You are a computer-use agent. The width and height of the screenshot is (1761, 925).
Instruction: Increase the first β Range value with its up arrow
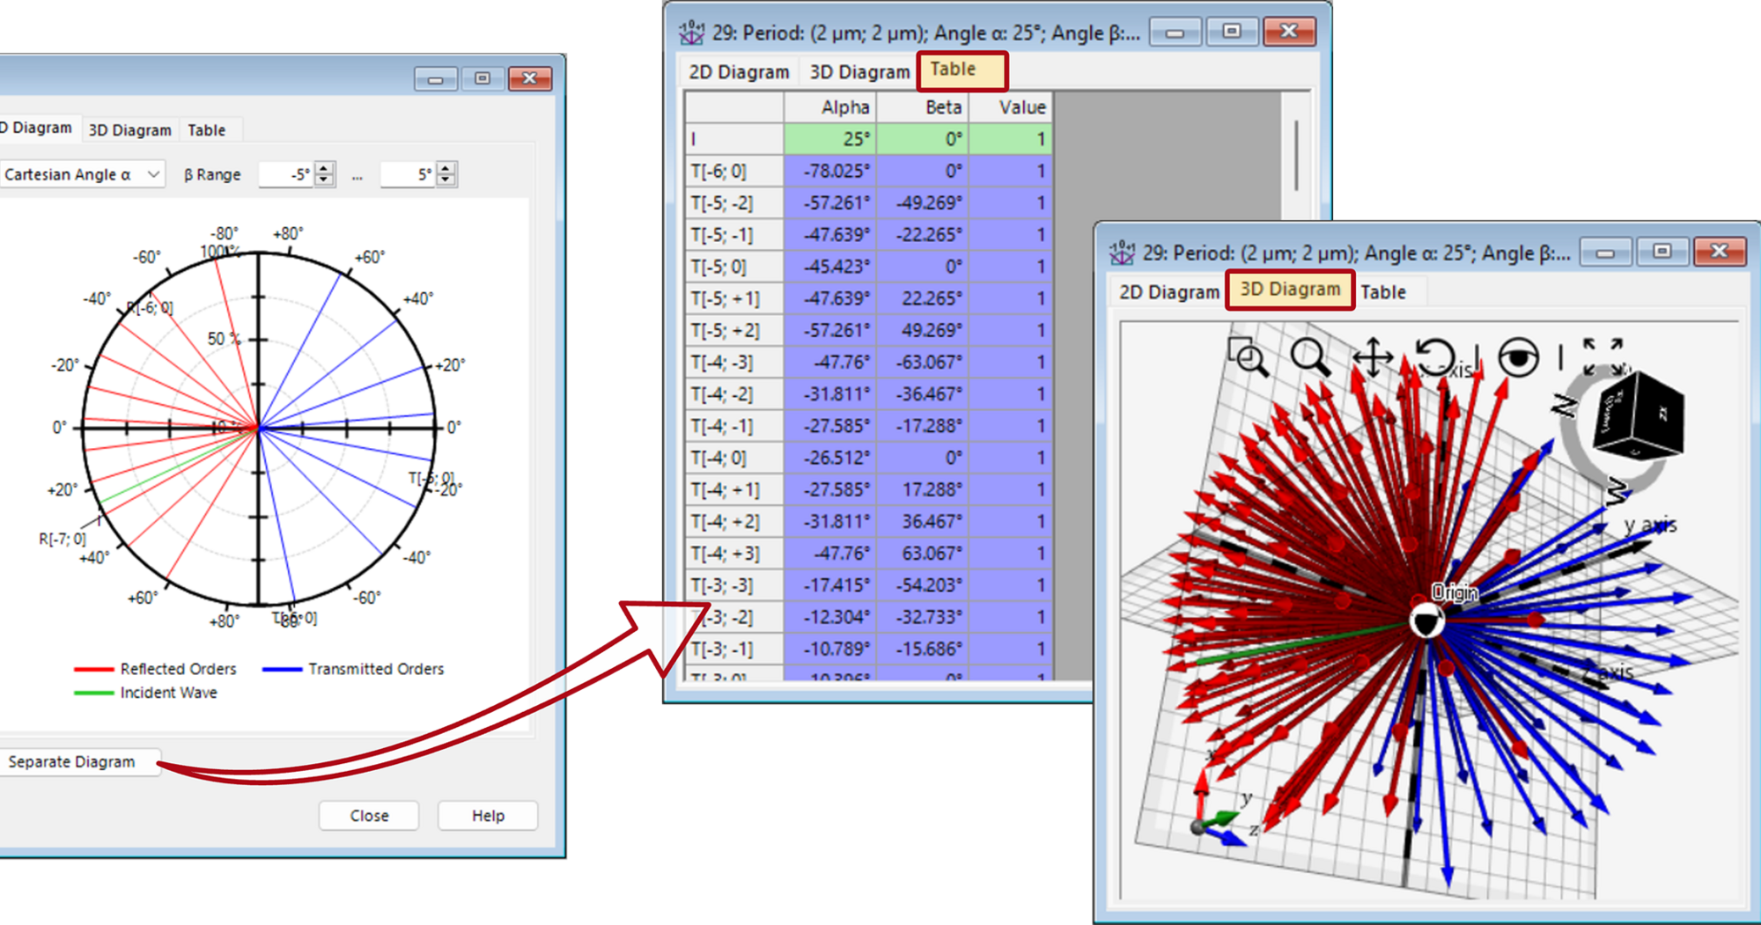[x=324, y=167]
